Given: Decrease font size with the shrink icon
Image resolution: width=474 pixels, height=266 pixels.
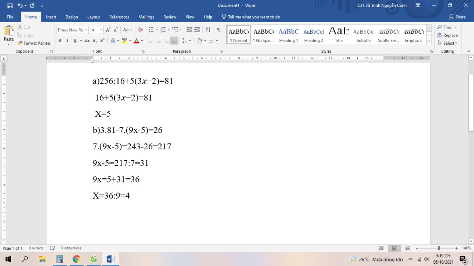Looking at the screenshot, I should (x=116, y=30).
